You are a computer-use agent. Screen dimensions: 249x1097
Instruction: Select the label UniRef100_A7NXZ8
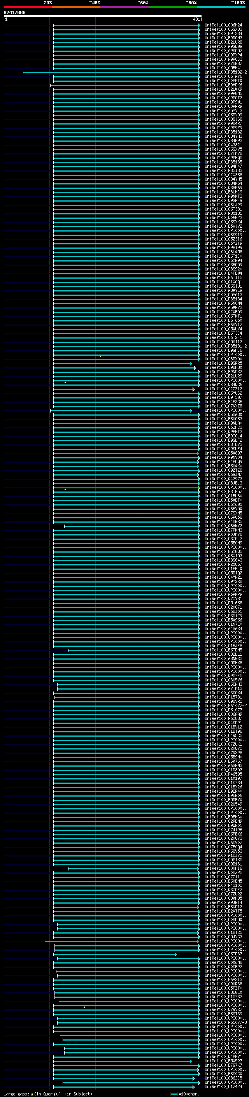pyautogui.click(x=223, y=406)
